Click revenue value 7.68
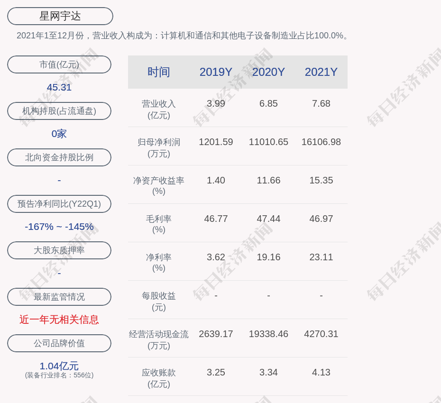This screenshot has width=441, height=403. tap(321, 103)
